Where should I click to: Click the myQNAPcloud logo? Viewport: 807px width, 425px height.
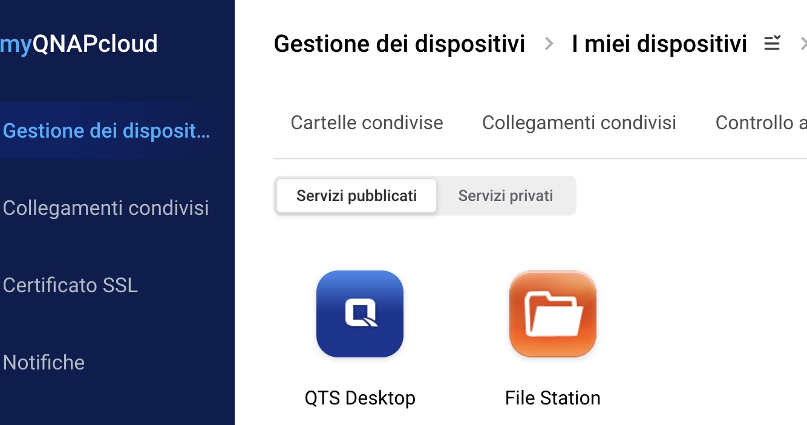pyautogui.click(x=79, y=44)
